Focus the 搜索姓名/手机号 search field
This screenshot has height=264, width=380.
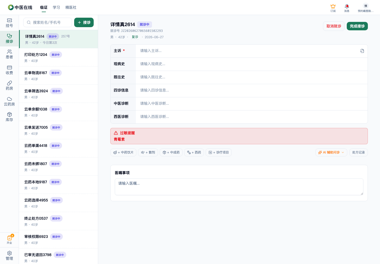[47, 22]
